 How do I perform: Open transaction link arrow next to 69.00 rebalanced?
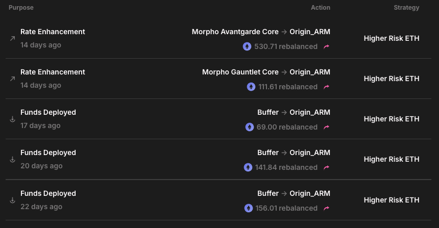[x=327, y=127]
